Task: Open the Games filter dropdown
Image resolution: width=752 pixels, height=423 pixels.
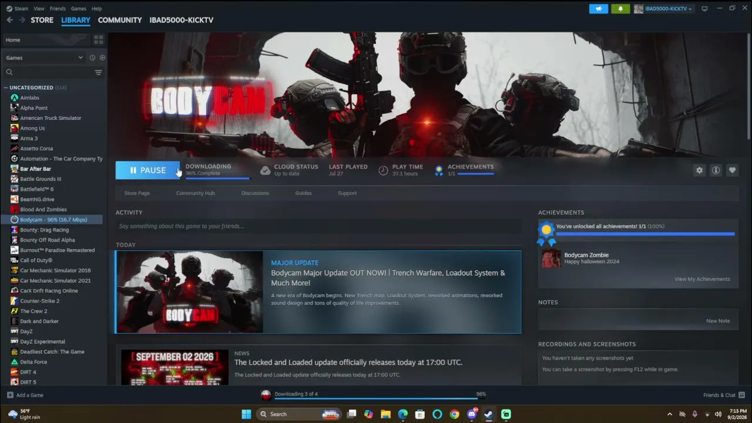Action: 44,58
